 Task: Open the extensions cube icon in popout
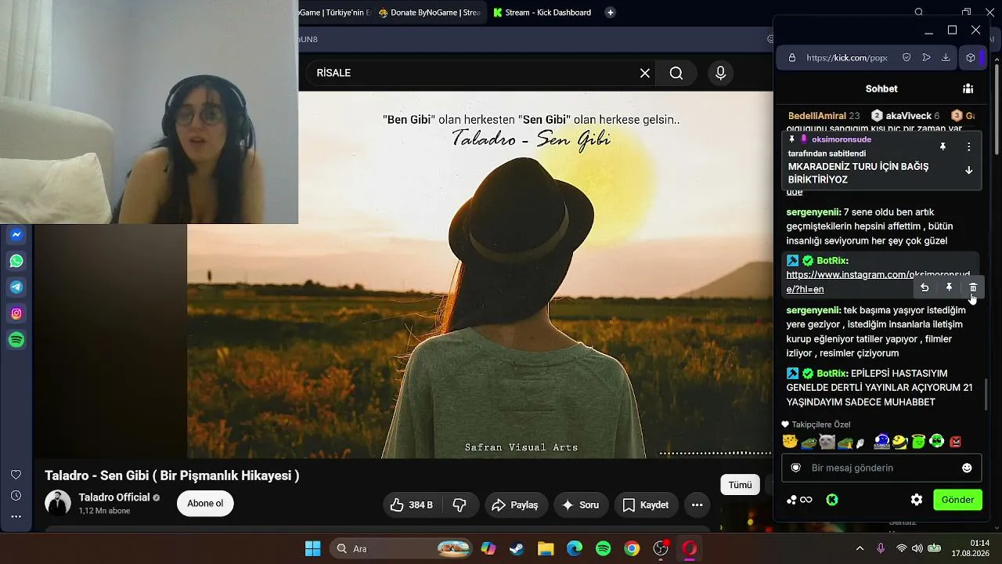pos(971,57)
